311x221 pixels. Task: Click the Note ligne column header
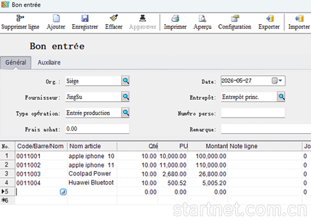pyautogui.click(x=265, y=146)
